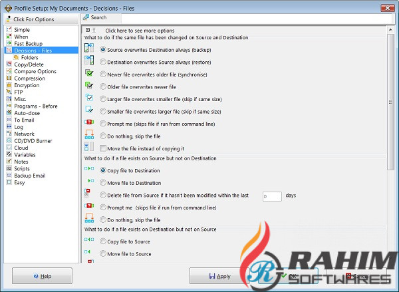
Task: Open the When schedule page
Action: point(21,37)
